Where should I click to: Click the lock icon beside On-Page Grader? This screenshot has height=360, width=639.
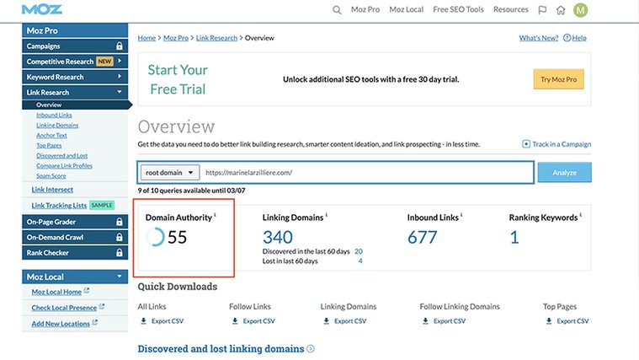pyautogui.click(x=119, y=222)
